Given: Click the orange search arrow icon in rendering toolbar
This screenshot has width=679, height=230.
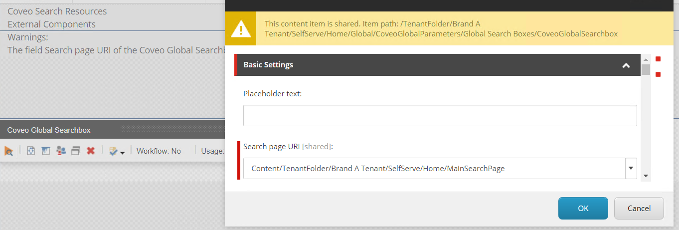Looking at the screenshot, I should [x=8, y=151].
